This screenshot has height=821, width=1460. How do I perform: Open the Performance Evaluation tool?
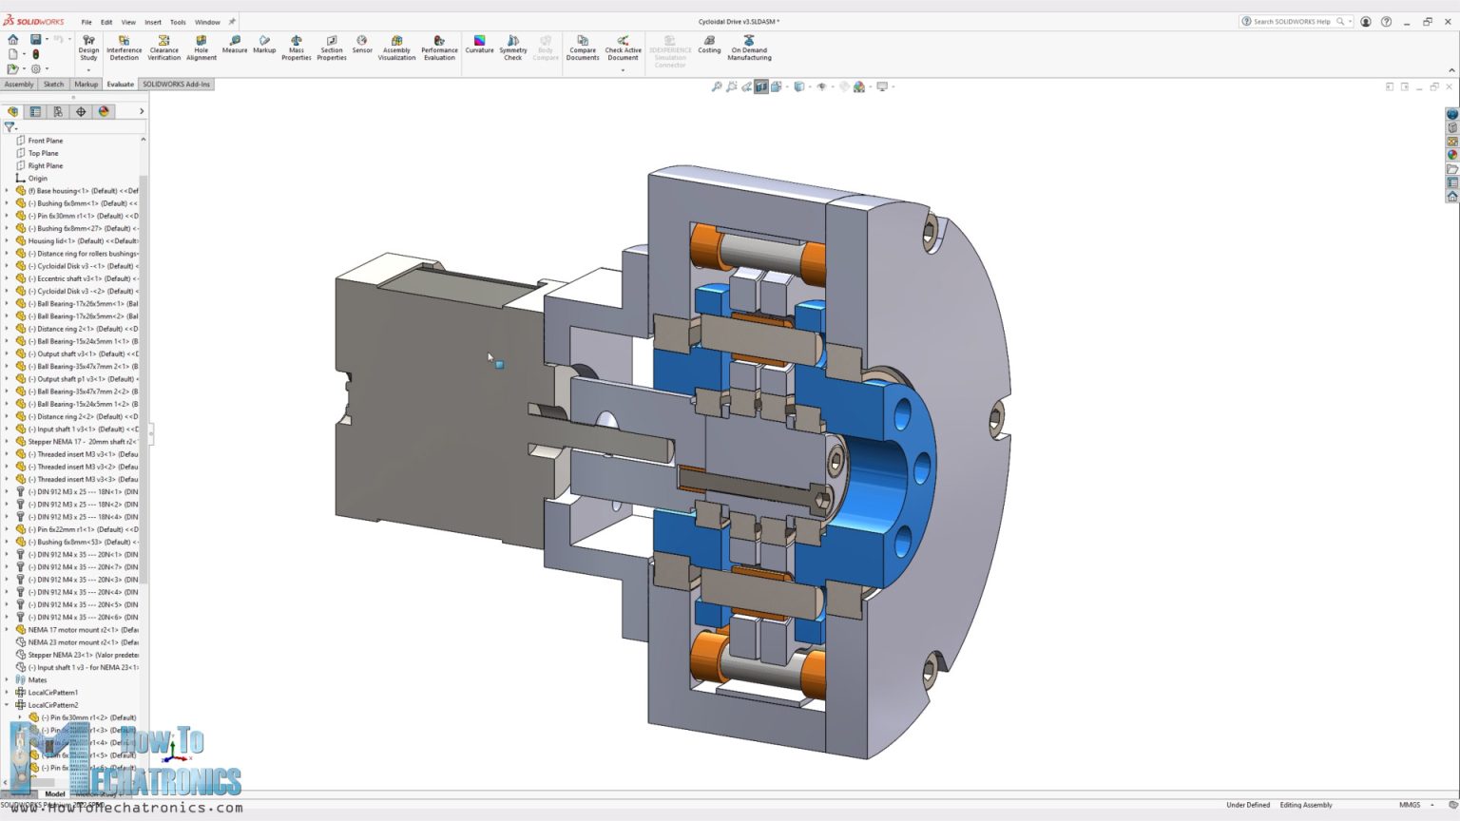439,48
